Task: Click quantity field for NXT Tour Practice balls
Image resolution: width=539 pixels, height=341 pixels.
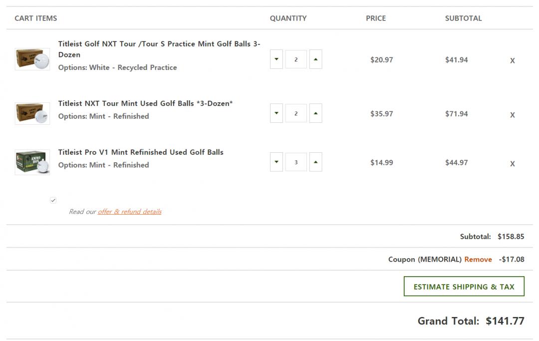Action: 296,59
